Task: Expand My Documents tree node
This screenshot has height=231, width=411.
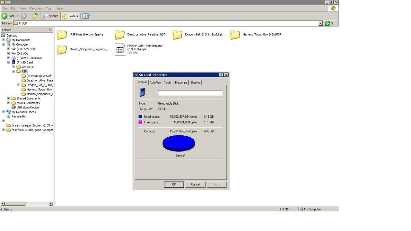Action: (x=4, y=40)
